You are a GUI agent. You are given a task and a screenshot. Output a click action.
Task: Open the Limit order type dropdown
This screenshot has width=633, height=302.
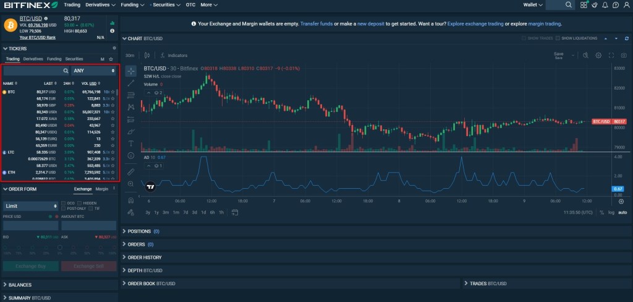coord(31,206)
